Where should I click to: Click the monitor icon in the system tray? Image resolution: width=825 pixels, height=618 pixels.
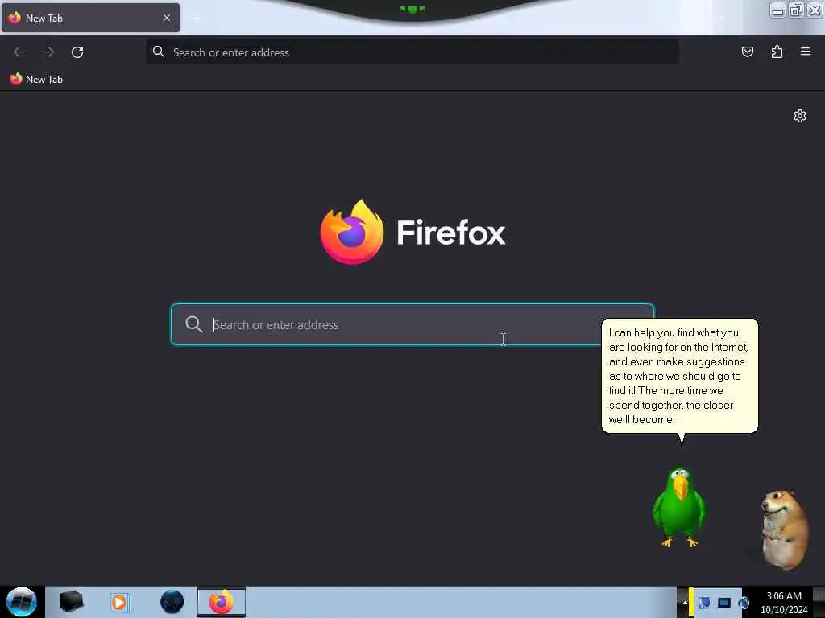tap(724, 603)
